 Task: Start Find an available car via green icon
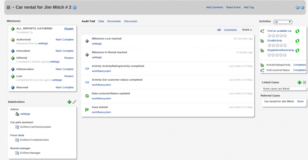pos(298,31)
